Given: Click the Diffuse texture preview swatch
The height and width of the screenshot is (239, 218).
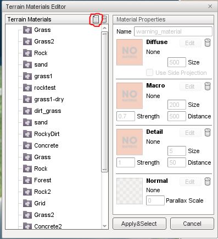Looking at the screenshot, I should (x=130, y=52).
